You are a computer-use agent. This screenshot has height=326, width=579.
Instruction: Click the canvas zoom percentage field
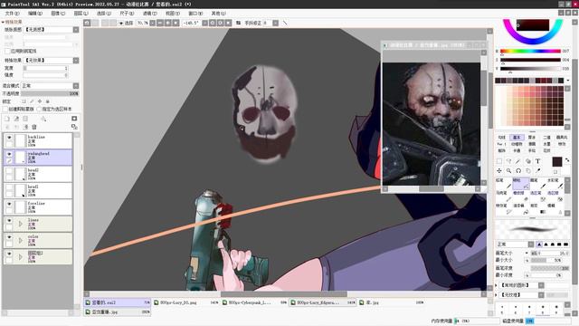click(x=143, y=23)
